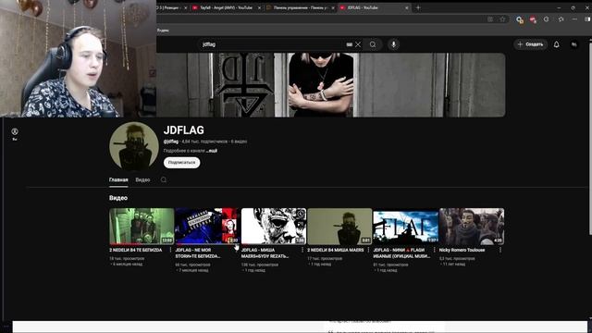
Task: Switch to the Видео channel tab
Action: [142, 179]
